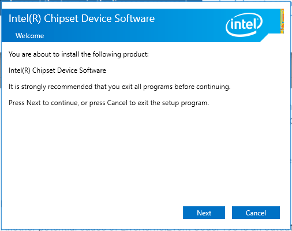Screen dimensions: 292x231
Task: Click the word Cancel in the instruction sentence
Action: click(x=117, y=103)
